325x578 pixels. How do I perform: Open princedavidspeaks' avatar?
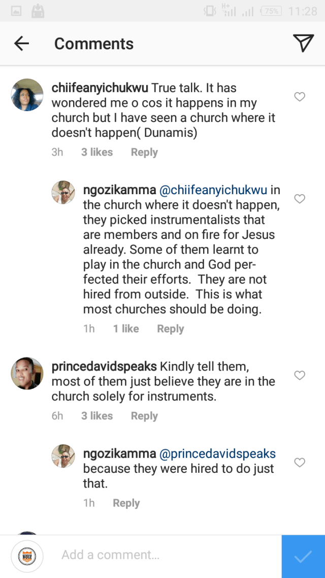(27, 373)
